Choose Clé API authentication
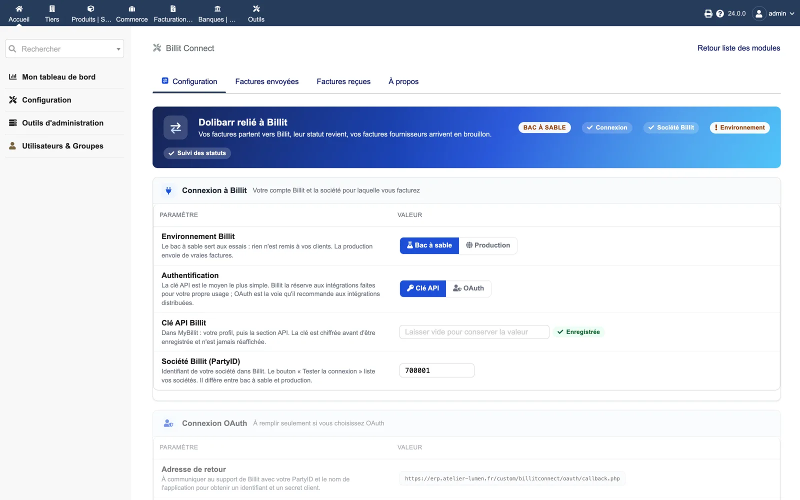The height and width of the screenshot is (500, 800). point(423,288)
